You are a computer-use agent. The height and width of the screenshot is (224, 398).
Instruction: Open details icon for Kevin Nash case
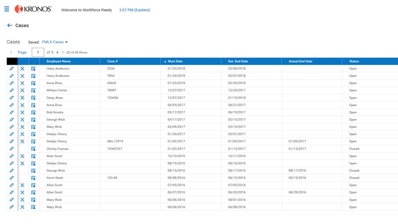coord(33,178)
